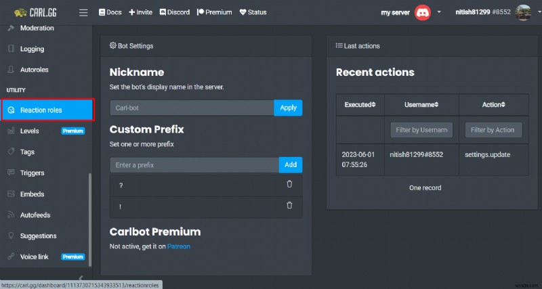
Task: Expand the my server dropdown arrow
Action: (439, 12)
